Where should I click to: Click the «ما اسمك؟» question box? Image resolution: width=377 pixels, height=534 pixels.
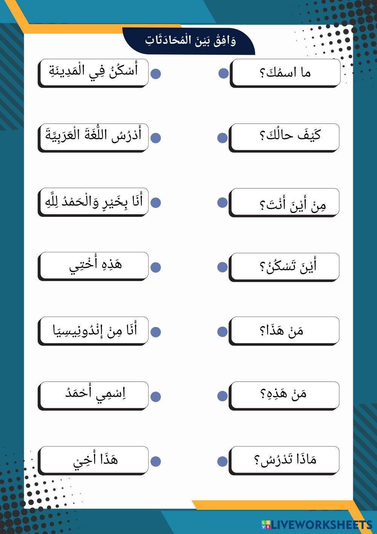click(285, 72)
